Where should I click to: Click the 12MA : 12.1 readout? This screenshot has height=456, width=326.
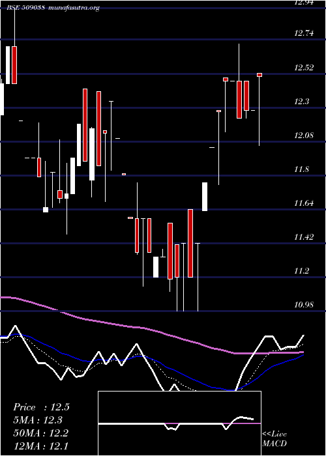[40, 446]
